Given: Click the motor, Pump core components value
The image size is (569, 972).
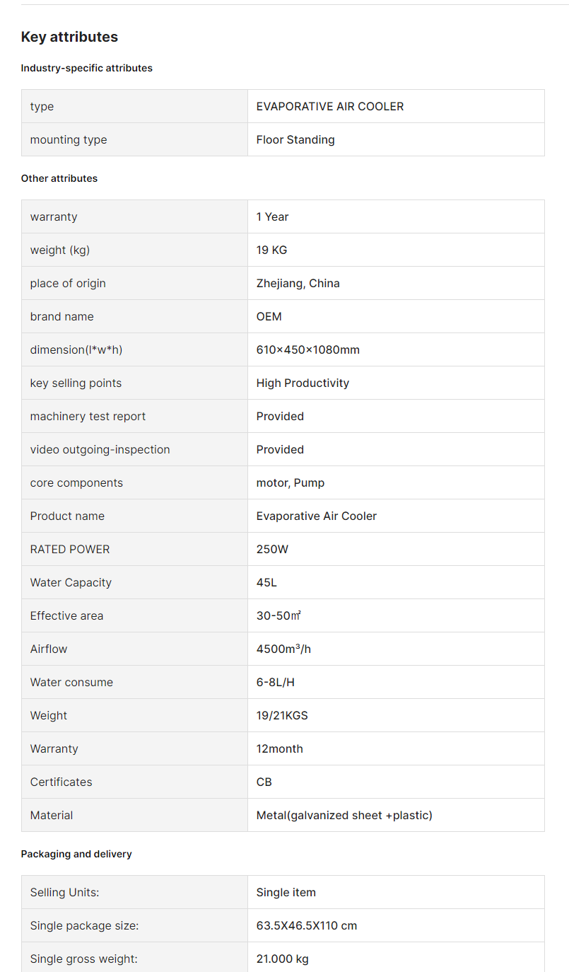Looking at the screenshot, I should tap(291, 482).
